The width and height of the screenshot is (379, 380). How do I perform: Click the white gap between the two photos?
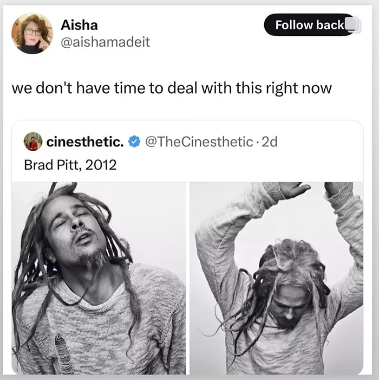pyautogui.click(x=188, y=278)
